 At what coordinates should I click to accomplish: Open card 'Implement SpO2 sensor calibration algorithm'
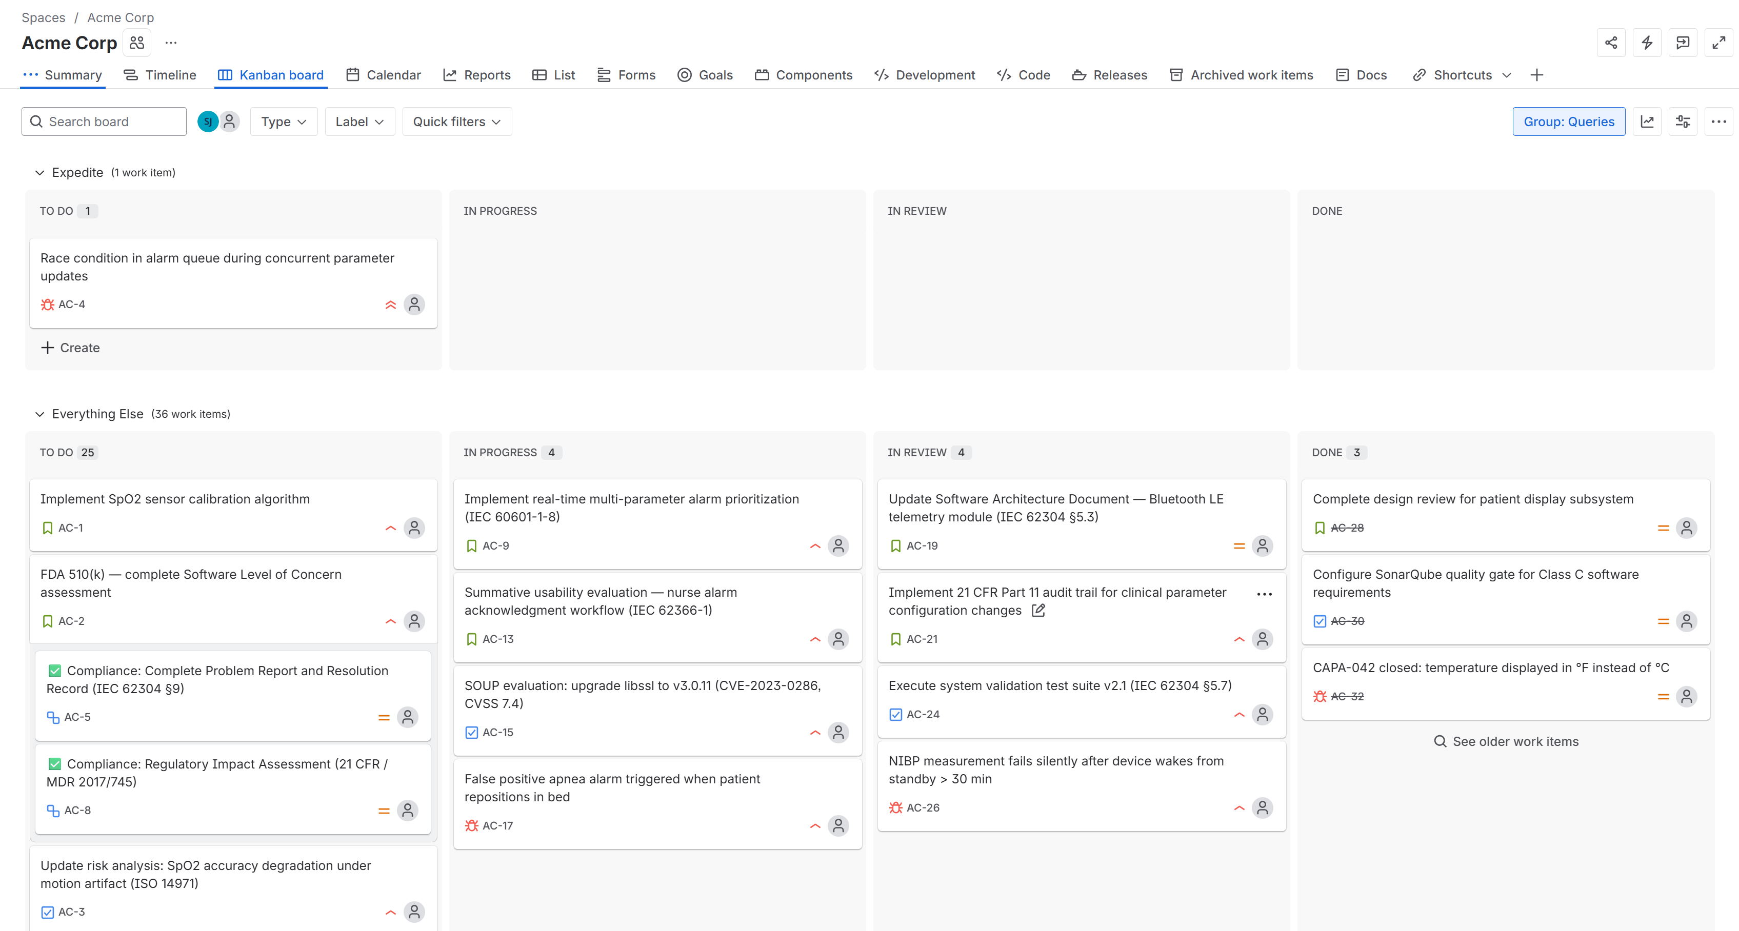pyautogui.click(x=233, y=514)
